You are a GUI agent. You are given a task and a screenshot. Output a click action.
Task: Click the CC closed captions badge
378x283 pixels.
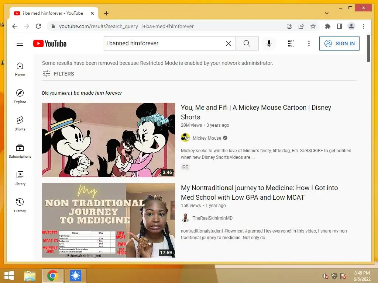(185, 167)
